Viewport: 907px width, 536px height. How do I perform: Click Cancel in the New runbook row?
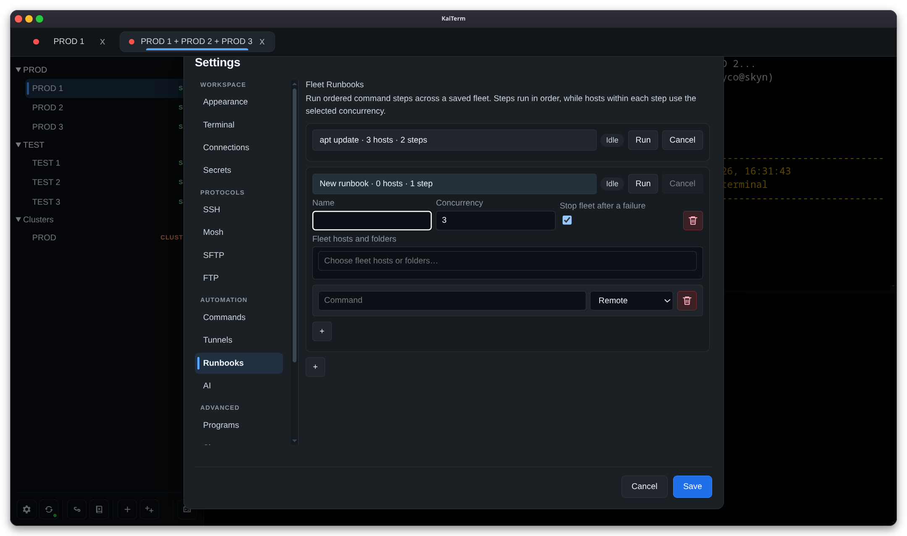point(682,184)
